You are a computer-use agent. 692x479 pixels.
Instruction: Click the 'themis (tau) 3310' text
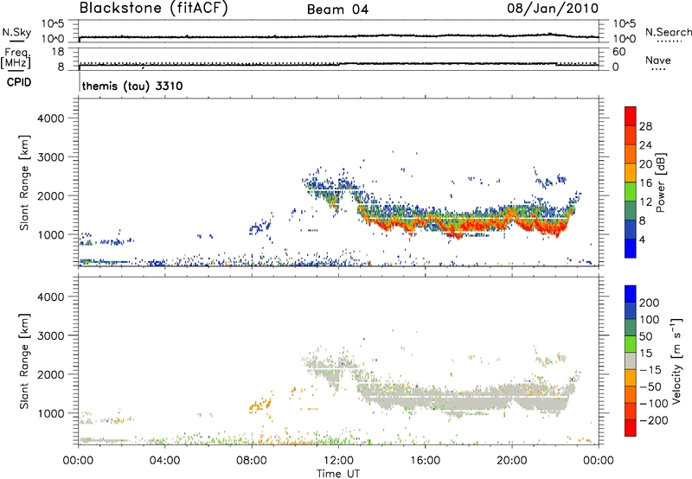pos(132,86)
